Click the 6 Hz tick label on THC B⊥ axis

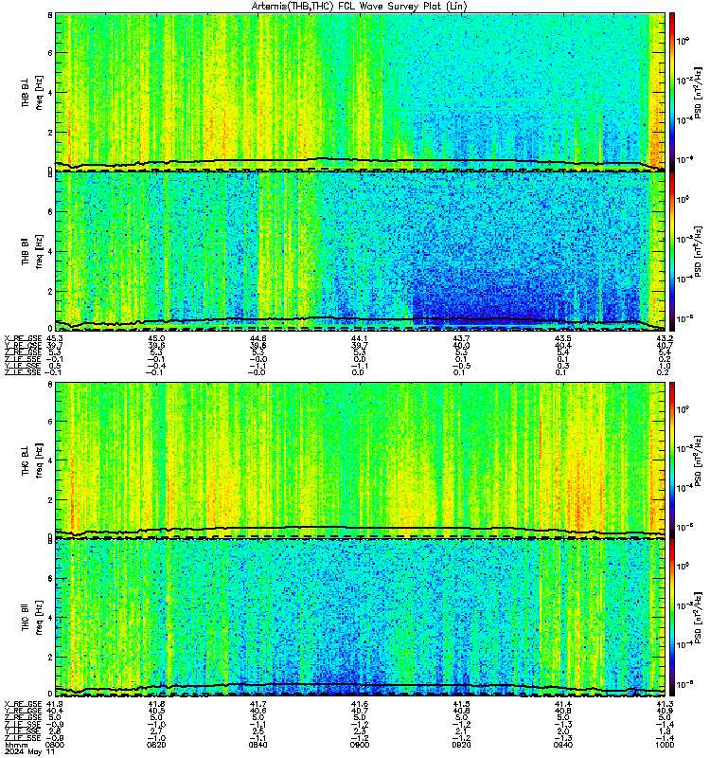coord(50,421)
